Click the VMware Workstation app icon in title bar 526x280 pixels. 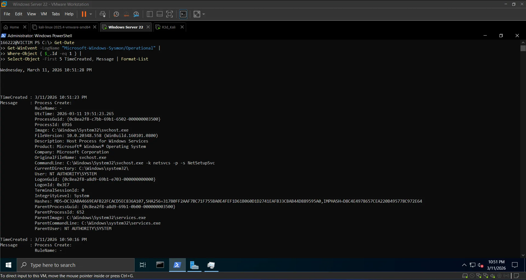click(x=4, y=4)
